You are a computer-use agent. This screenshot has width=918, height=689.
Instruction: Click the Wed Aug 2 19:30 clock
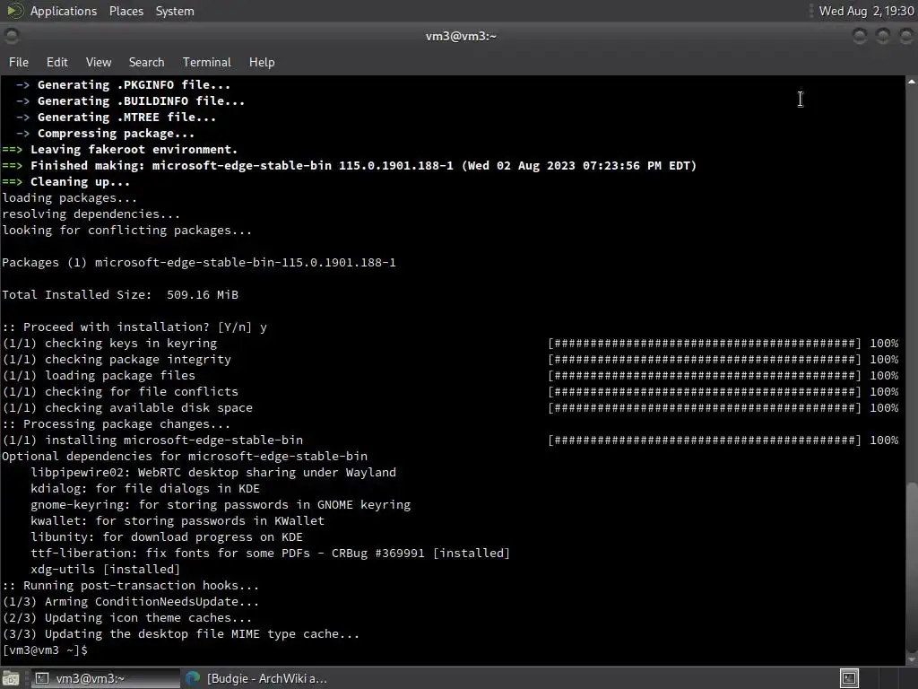click(867, 11)
